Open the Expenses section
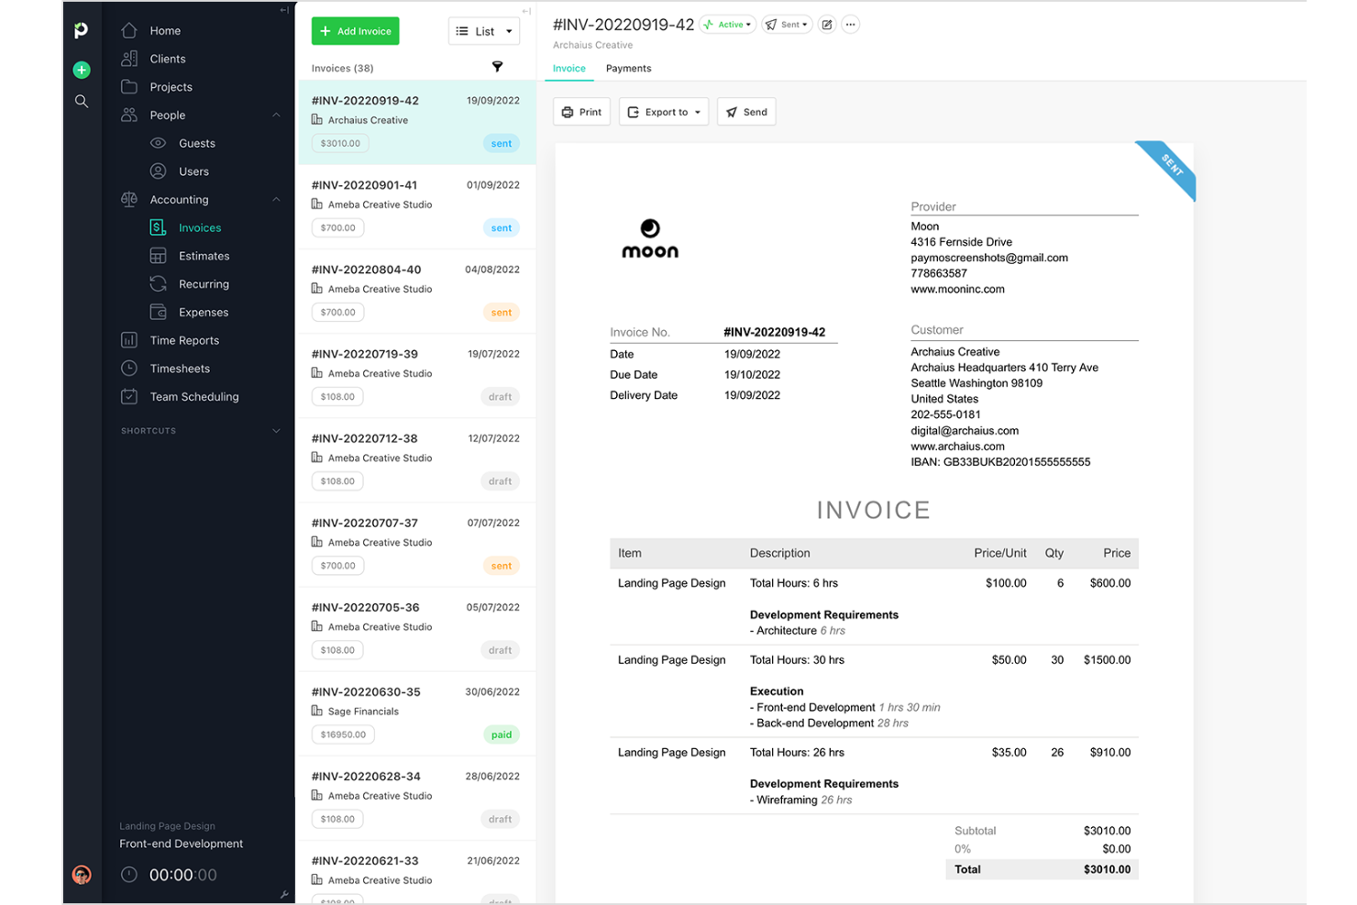Viewport: 1357px width, 905px height. [x=204, y=312]
